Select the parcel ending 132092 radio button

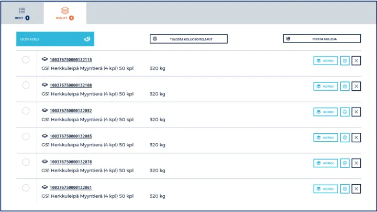(x=26, y=111)
